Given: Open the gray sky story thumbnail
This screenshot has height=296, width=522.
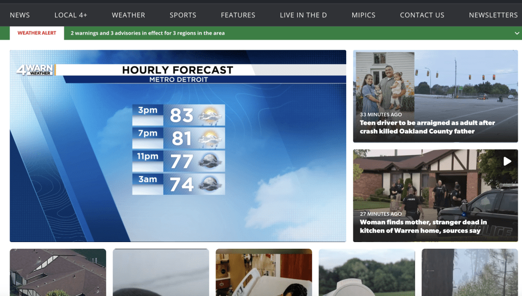Looking at the screenshot, I should (x=161, y=273).
